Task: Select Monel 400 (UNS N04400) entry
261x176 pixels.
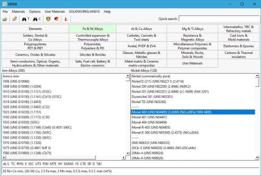Action: pyautogui.click(x=193, y=112)
